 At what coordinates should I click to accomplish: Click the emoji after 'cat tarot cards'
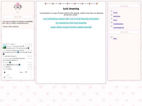coord(28,48)
